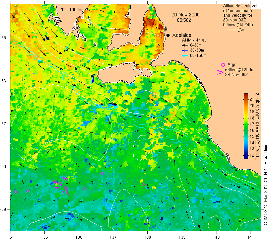Screen dimensions: 268x241
Task: Click the '0-30m' depth label
Action: pyautogui.click(x=196, y=45)
